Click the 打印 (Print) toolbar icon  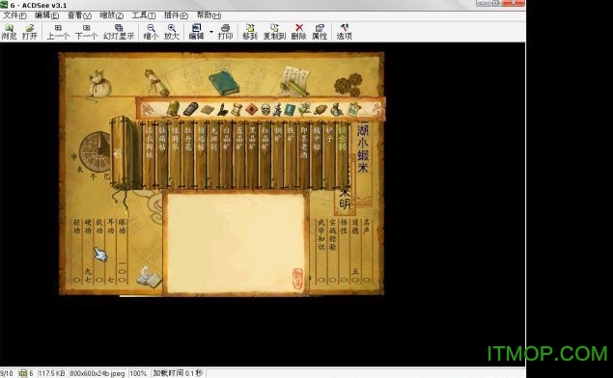(225, 32)
